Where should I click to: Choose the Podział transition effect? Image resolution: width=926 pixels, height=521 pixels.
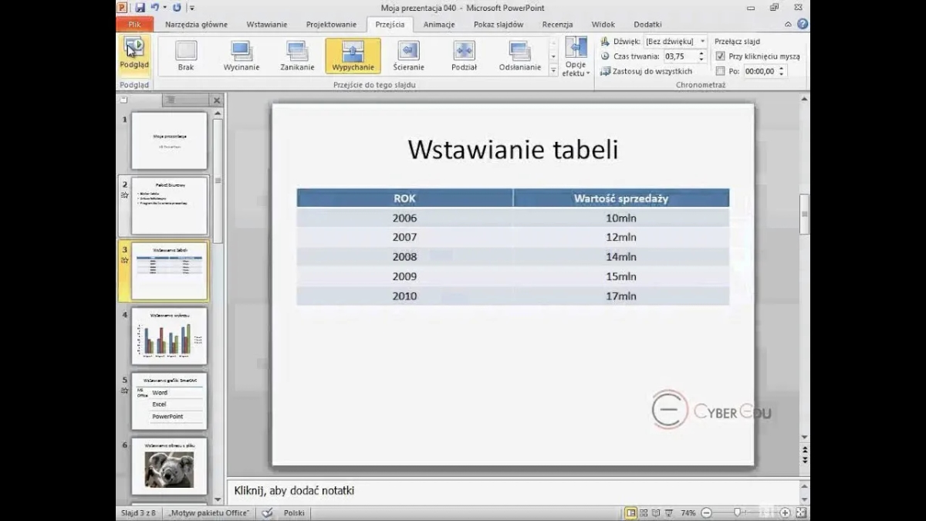tap(464, 56)
